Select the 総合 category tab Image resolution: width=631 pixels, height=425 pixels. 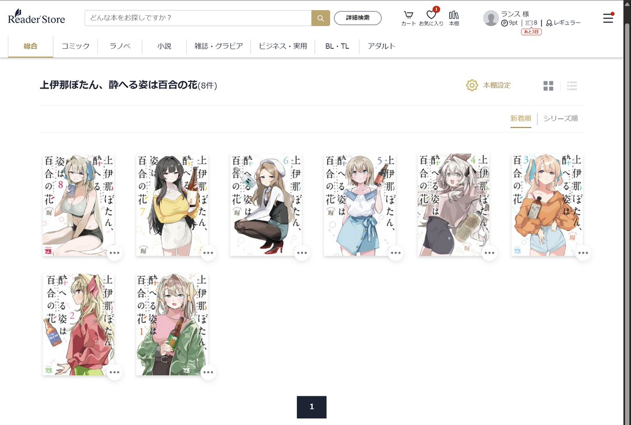coord(30,46)
